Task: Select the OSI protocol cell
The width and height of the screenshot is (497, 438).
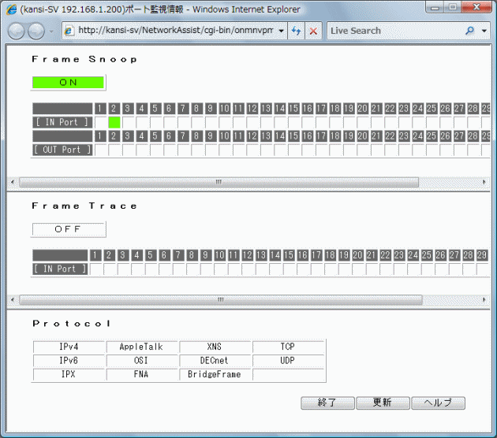Action: 142,361
